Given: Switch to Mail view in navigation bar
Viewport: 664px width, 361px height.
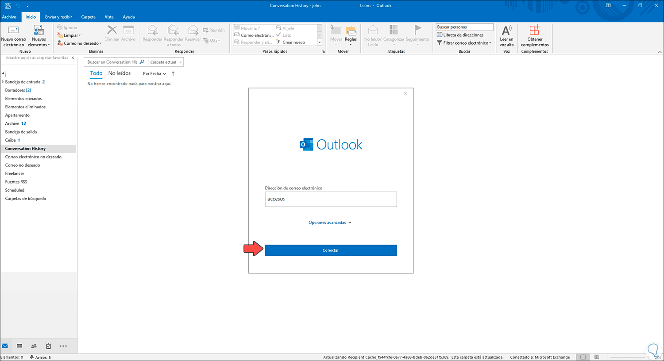Looking at the screenshot, I should pos(5,346).
